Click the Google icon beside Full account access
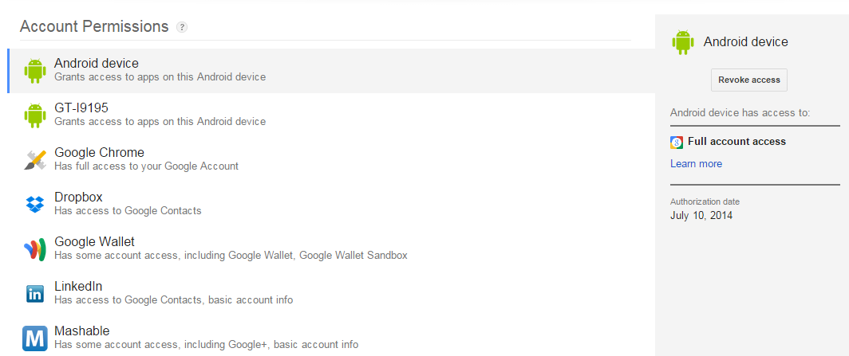Image resolution: width=849 pixels, height=356 pixels. 677,143
